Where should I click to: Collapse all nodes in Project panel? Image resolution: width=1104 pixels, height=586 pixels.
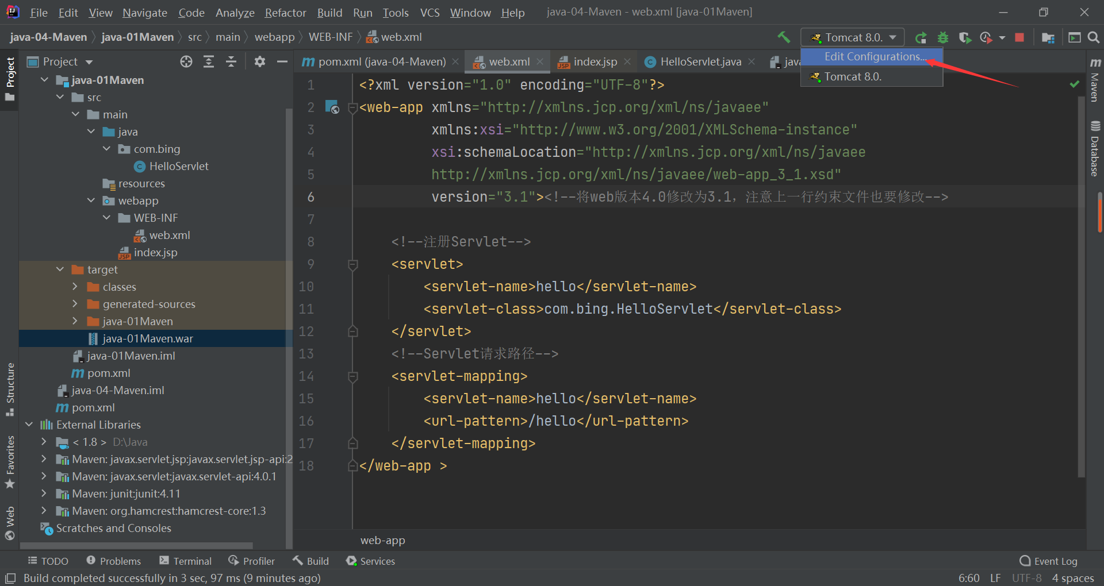(231, 61)
